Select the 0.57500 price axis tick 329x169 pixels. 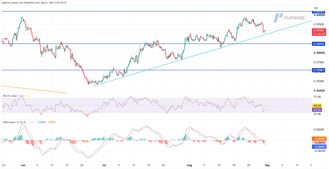(318, 62)
